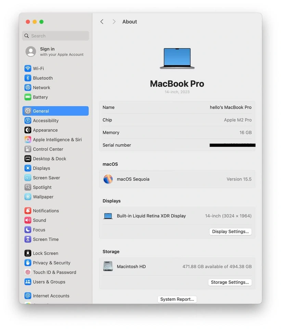Open Users & Groups pane
281x329 pixels.
point(49,282)
